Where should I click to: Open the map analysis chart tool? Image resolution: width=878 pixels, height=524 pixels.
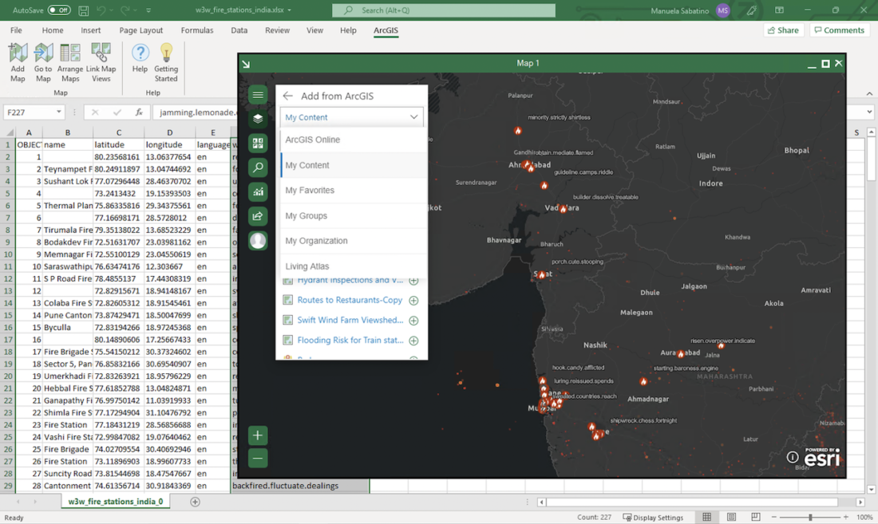click(x=258, y=192)
